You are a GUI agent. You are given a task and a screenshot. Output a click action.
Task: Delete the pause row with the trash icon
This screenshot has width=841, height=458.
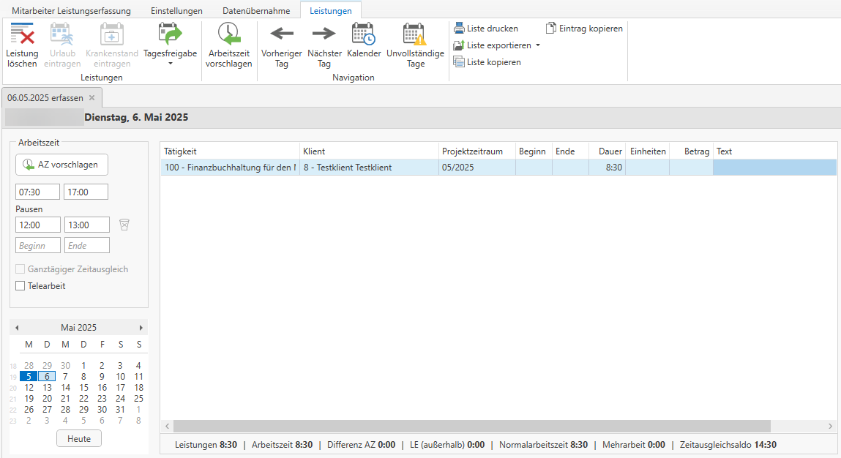tap(124, 225)
